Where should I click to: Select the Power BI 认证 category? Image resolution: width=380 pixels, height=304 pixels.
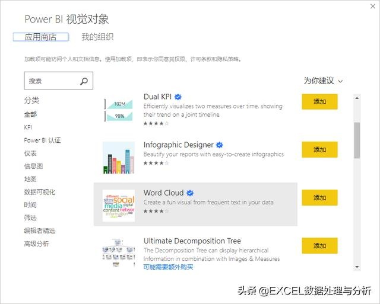coord(42,140)
